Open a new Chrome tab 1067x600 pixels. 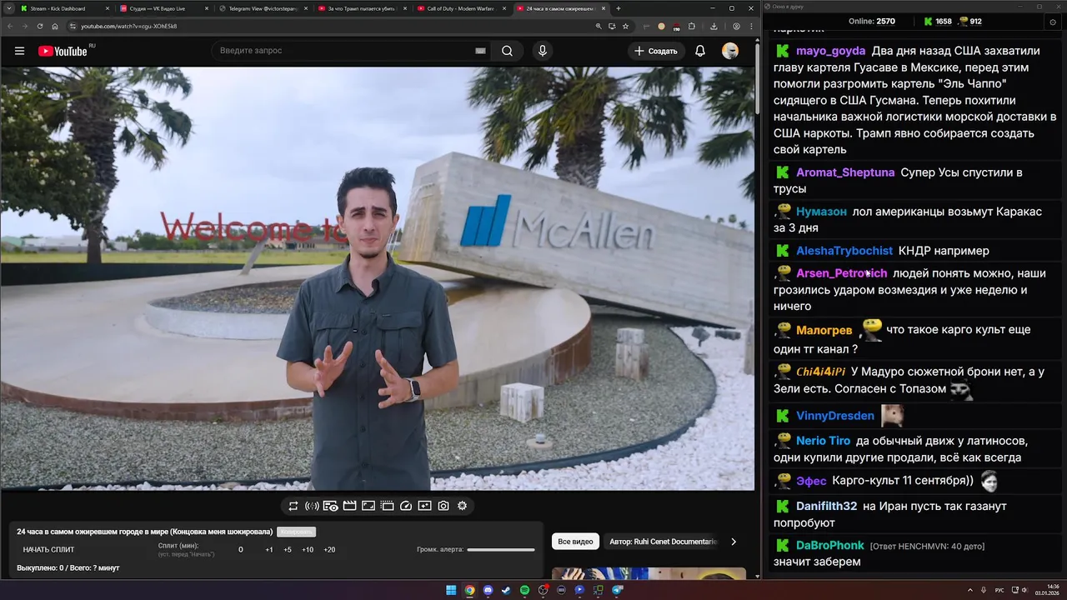coord(618,8)
